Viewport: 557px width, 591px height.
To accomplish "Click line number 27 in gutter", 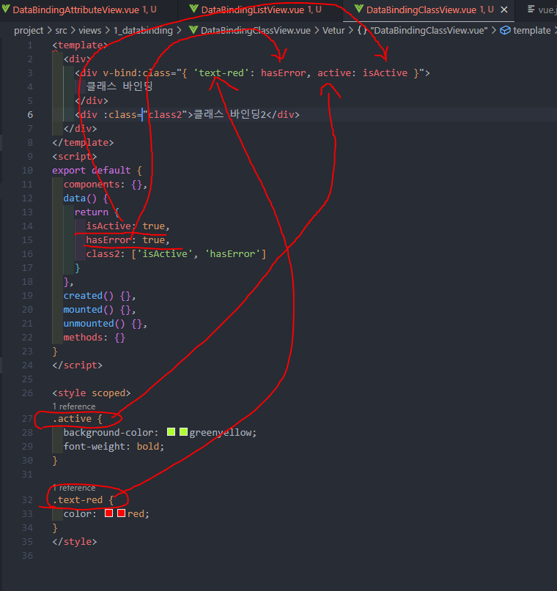I will tap(27, 419).
